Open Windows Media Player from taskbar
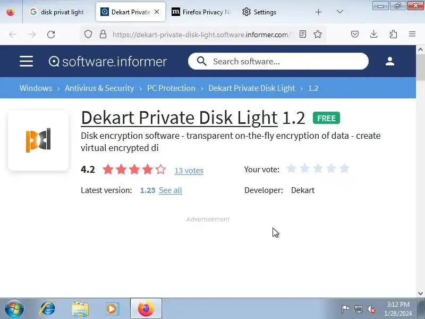 click(x=112, y=309)
